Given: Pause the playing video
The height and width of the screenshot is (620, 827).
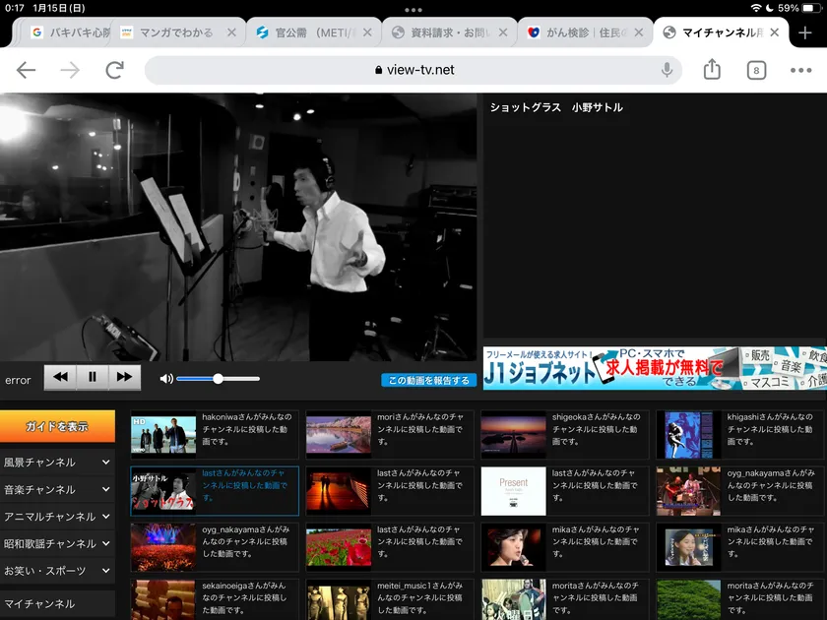Looking at the screenshot, I should tap(93, 377).
